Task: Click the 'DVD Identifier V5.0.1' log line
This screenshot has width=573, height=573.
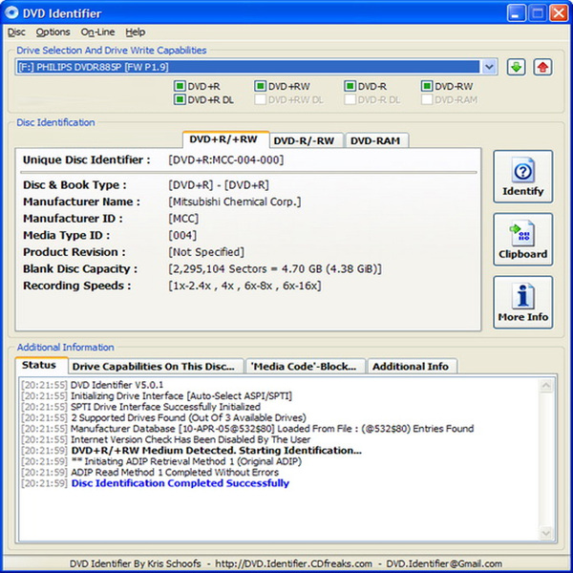Action: point(117,385)
